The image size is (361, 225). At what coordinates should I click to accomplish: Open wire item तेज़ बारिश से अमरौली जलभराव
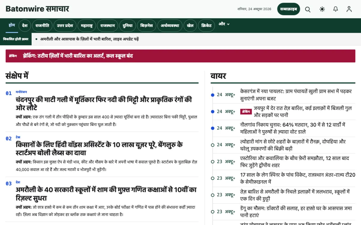tap(295, 195)
